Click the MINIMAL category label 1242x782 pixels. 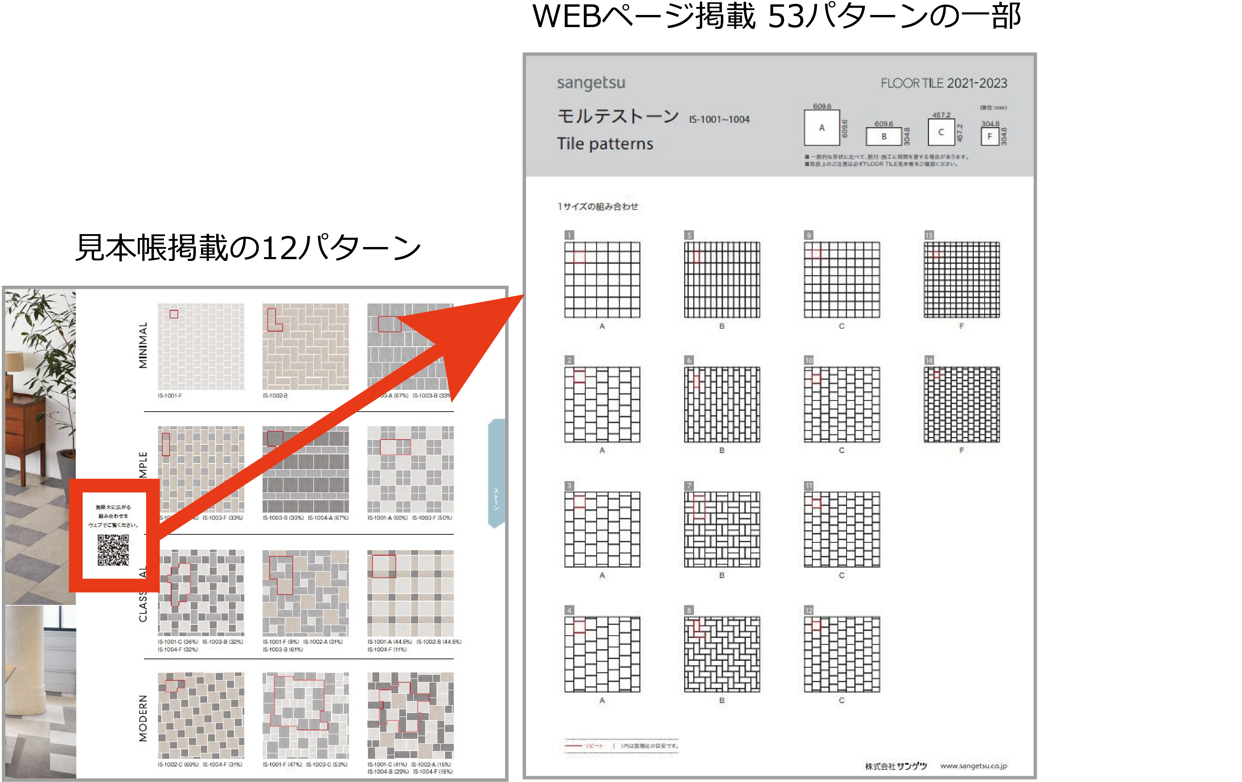click(143, 345)
